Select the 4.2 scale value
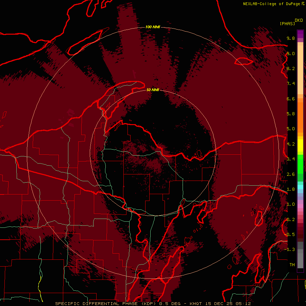The height and width of the screenshot is (306, 306). tap(291, 144)
